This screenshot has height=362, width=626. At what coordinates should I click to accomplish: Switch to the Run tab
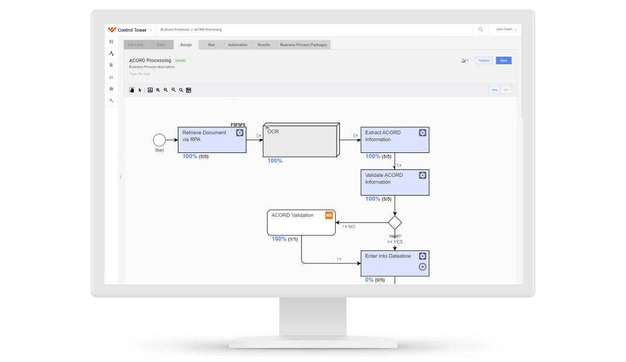tap(212, 44)
